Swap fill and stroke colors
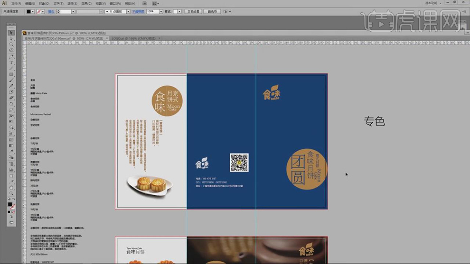Image resolution: width=470 pixels, height=264 pixels. click(13, 199)
